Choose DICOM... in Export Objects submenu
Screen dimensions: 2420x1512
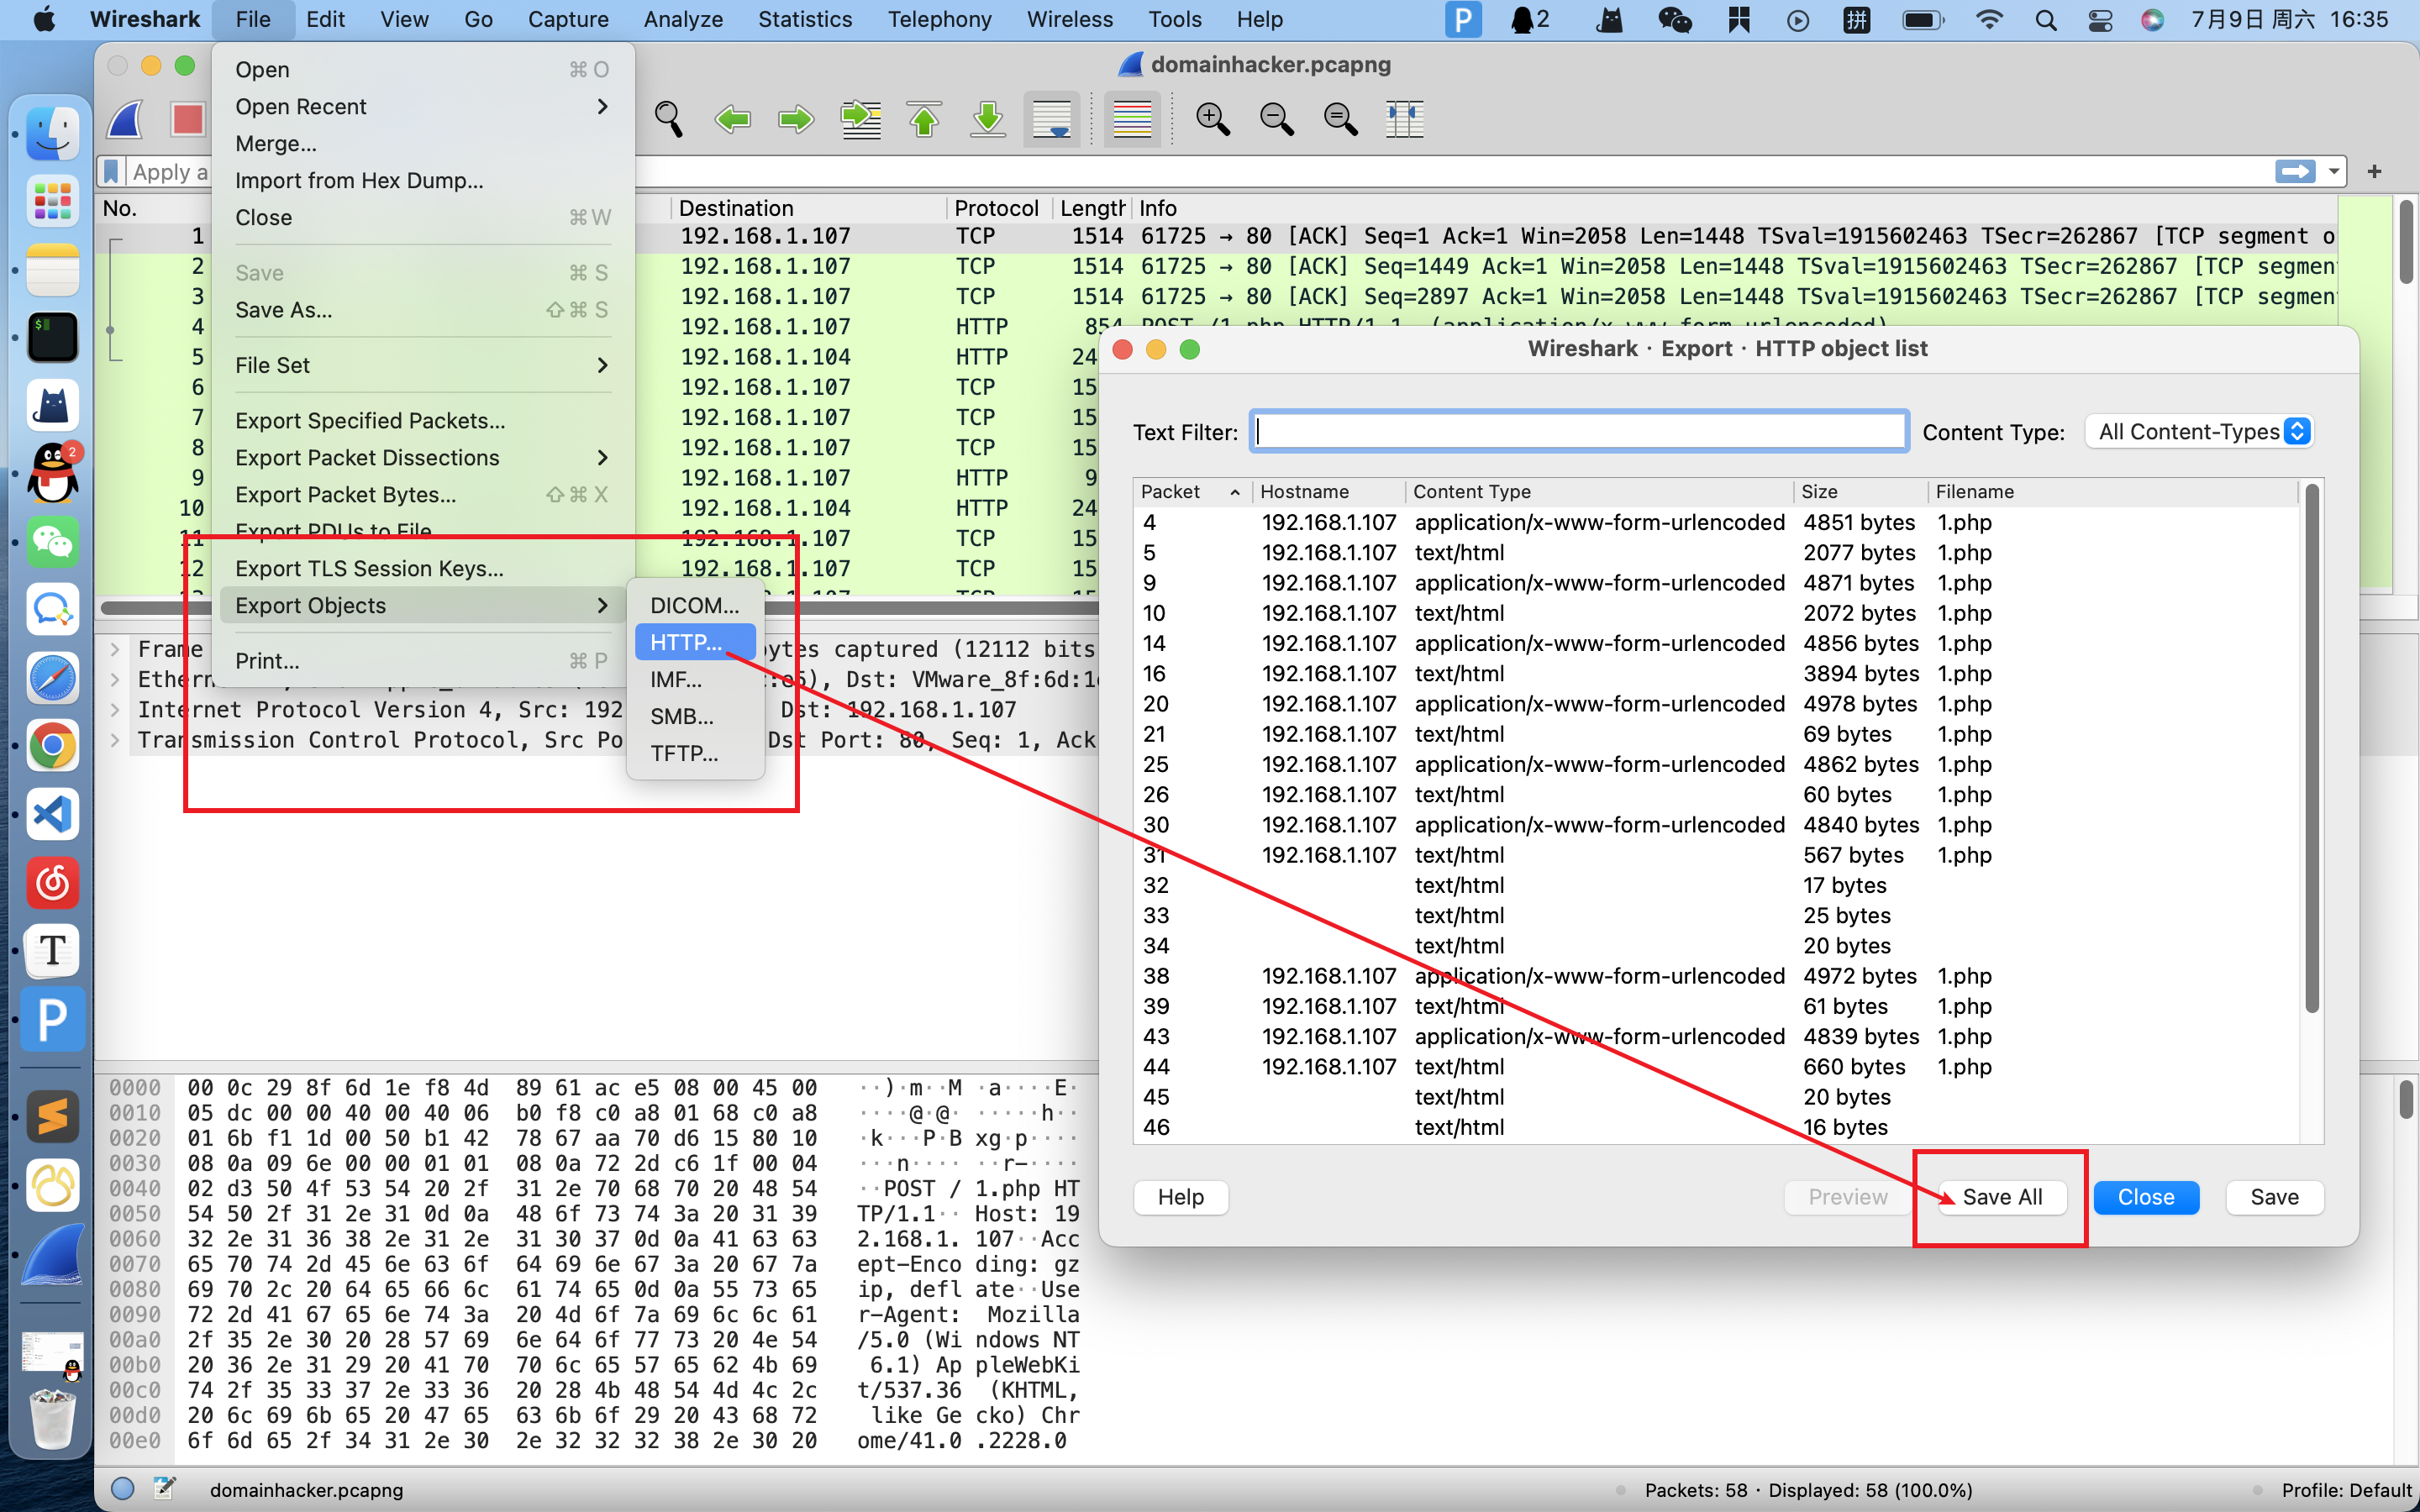(694, 605)
